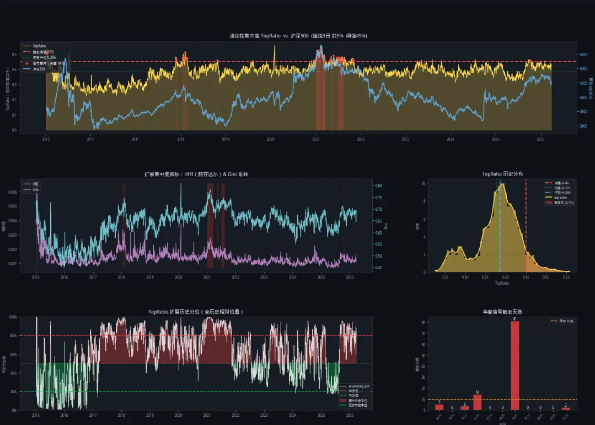Click the "年度信号触发天数" chart title
Viewport: 595px width, 425px height.
click(502, 312)
